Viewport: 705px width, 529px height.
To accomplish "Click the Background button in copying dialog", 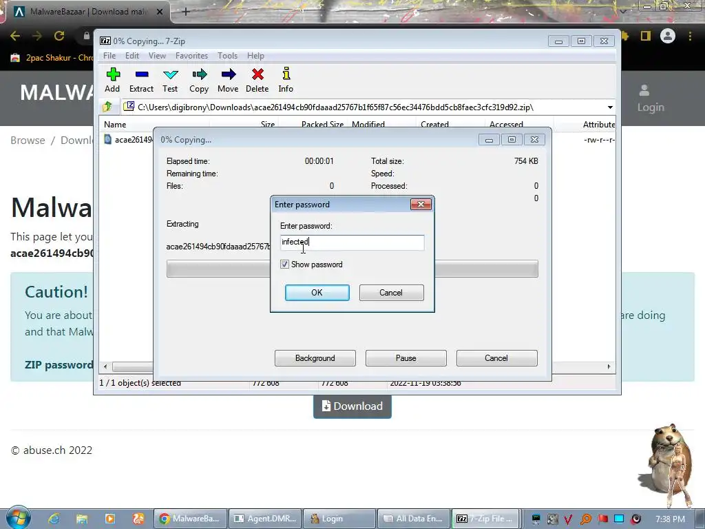I will pos(315,358).
